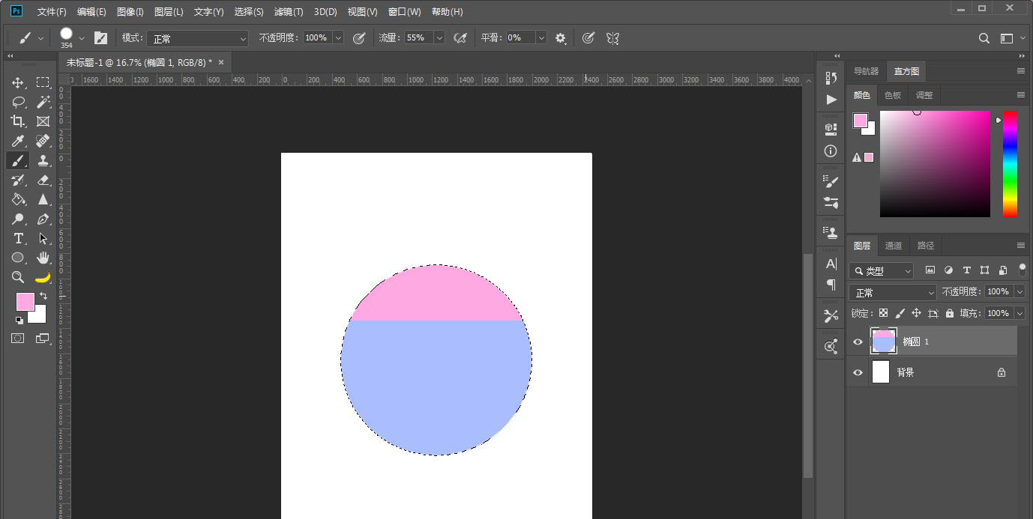Open the layer filter 类型 dropdown

882,270
